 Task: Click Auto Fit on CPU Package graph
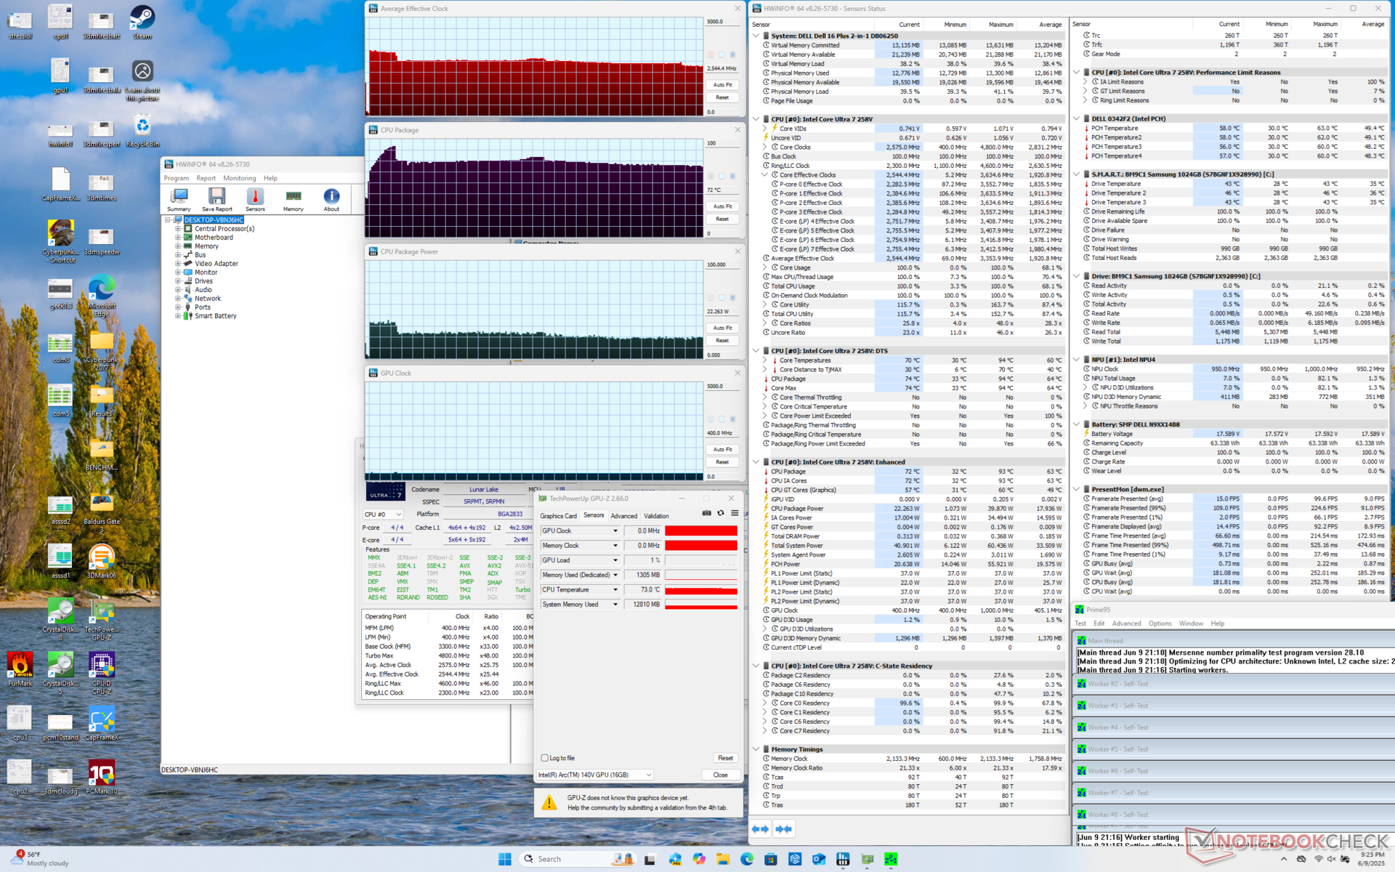click(x=722, y=206)
